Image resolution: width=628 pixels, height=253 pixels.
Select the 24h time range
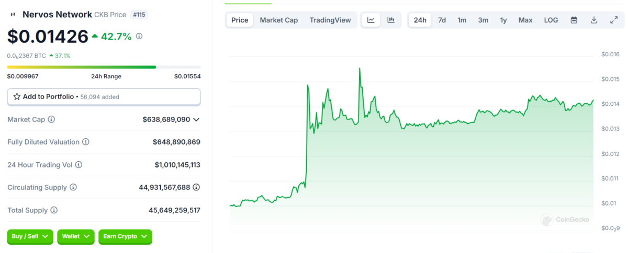click(420, 20)
